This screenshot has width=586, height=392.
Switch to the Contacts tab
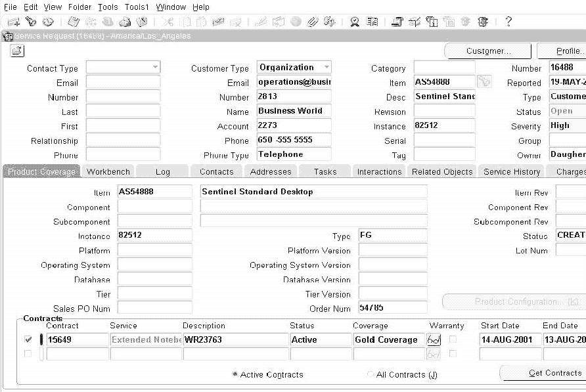tap(217, 171)
